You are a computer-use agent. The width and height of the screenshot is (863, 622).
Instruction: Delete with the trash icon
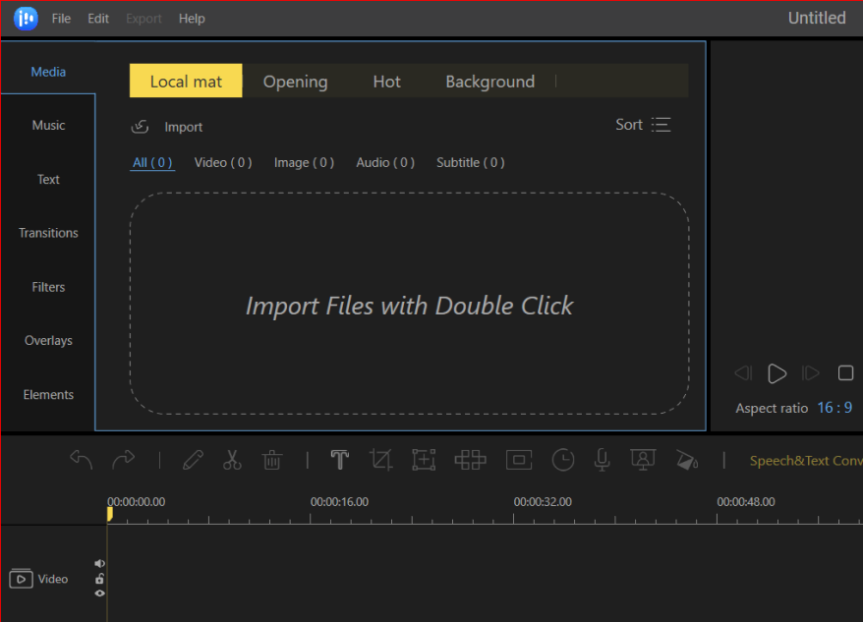pos(272,460)
